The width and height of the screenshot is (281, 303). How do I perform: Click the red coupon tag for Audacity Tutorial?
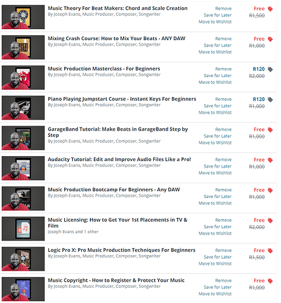point(270,160)
